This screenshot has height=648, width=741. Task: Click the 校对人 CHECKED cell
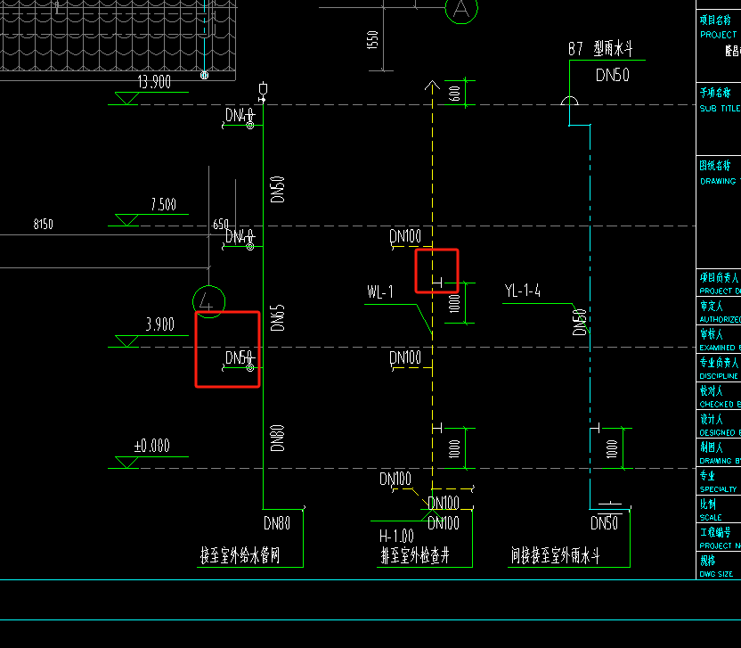click(x=719, y=396)
